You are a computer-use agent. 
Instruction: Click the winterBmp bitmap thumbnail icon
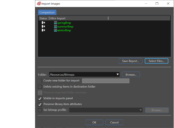coord(55,30)
